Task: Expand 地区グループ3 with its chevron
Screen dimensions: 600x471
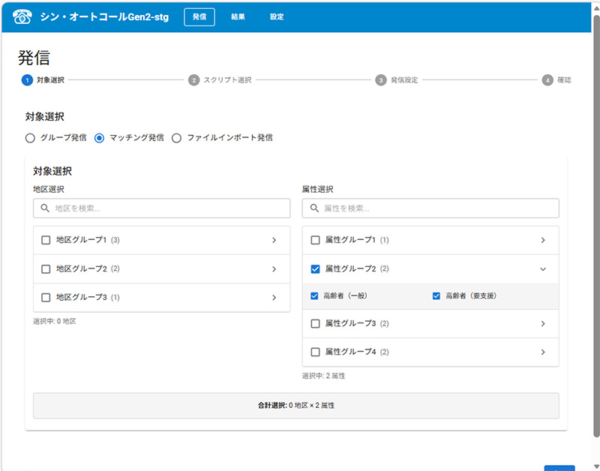Action: [x=274, y=297]
